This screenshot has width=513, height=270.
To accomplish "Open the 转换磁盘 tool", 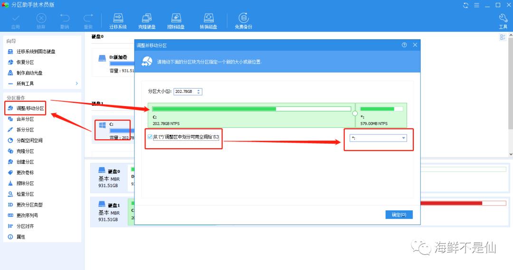I will [x=209, y=21].
